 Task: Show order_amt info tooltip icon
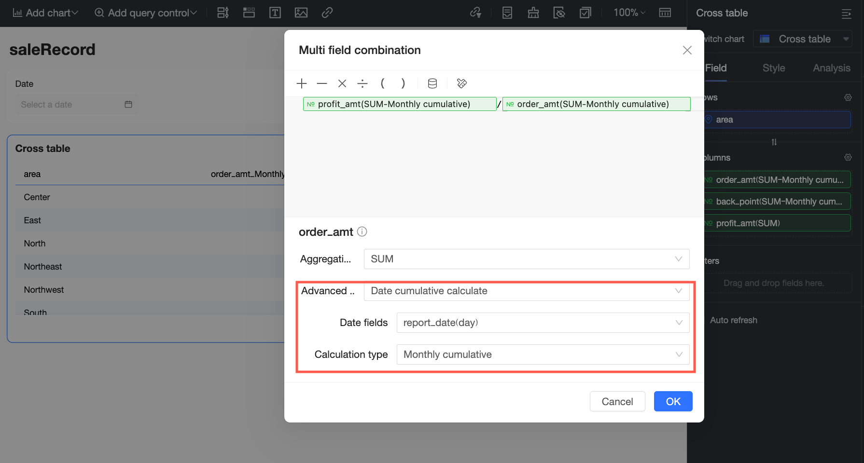click(x=362, y=232)
